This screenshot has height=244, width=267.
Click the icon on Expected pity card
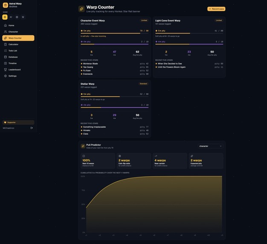point(192,156)
